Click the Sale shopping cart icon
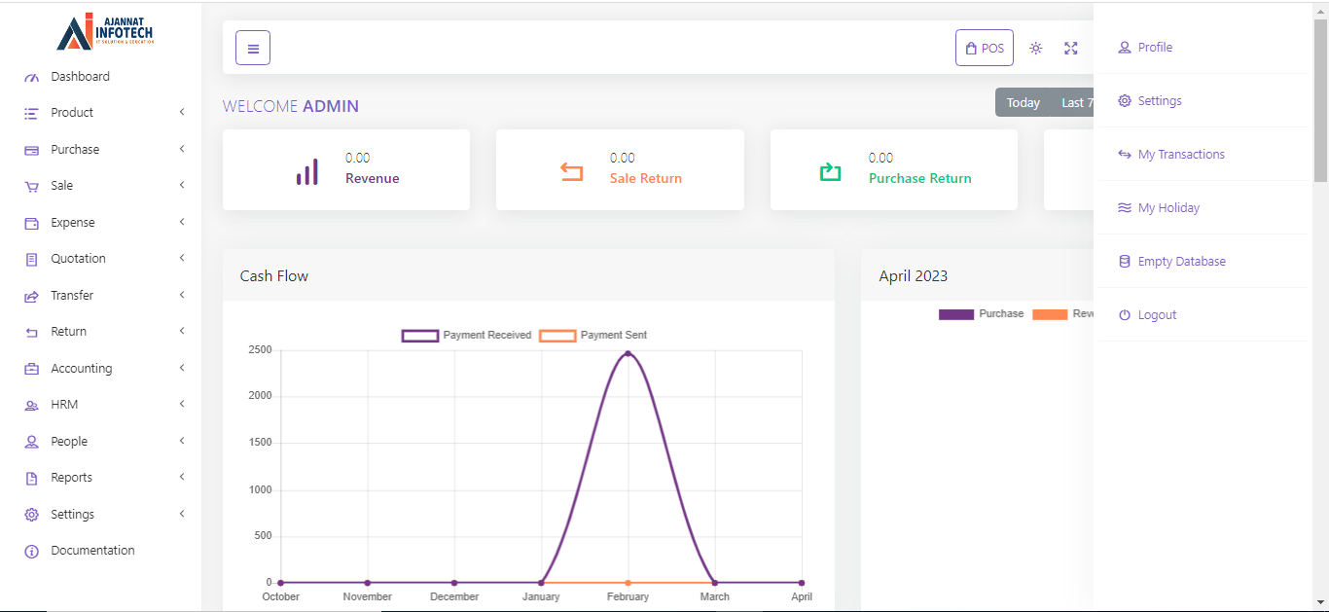The image size is (1329, 612). click(x=31, y=186)
